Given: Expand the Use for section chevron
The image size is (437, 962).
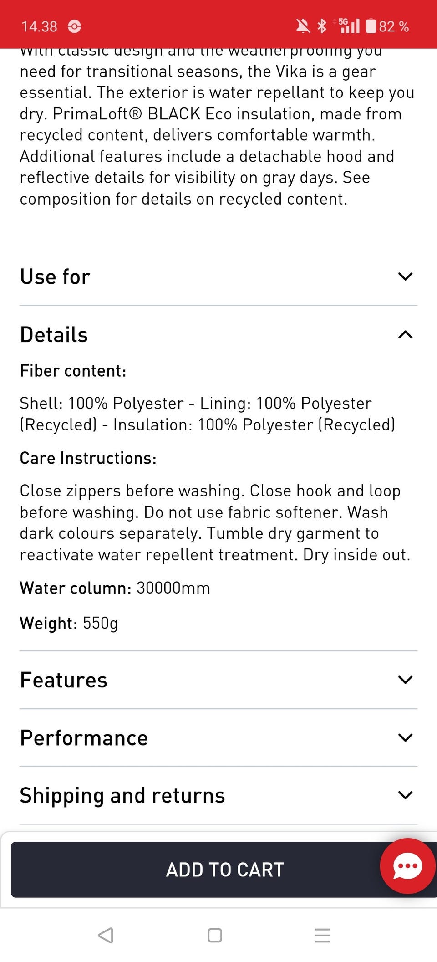Looking at the screenshot, I should coord(405,276).
